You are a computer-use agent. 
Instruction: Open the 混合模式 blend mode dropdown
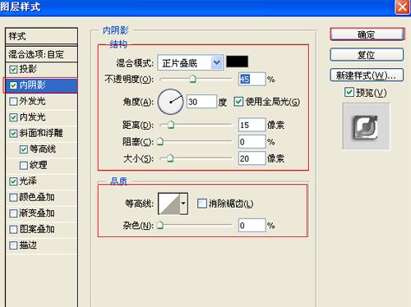[x=190, y=63]
